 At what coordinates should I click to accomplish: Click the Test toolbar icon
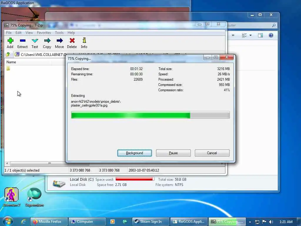35,41
